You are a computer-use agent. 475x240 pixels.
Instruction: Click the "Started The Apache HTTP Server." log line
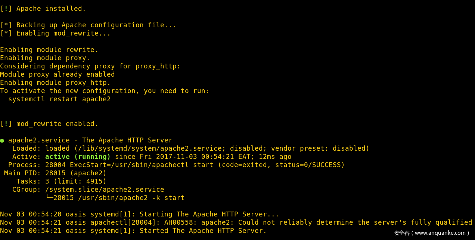(x=203, y=231)
